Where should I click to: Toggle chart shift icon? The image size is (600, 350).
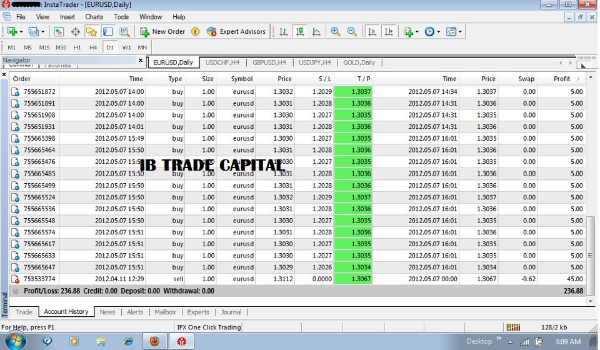coord(389,32)
